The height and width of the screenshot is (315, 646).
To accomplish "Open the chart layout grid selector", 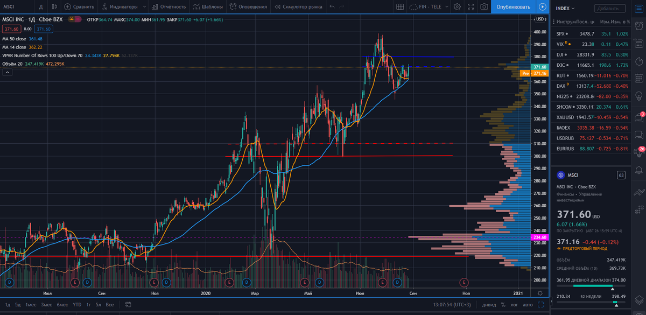I will [x=400, y=7].
